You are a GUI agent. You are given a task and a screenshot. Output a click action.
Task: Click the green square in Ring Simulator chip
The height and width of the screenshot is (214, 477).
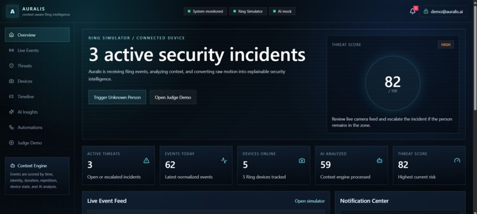(234, 11)
